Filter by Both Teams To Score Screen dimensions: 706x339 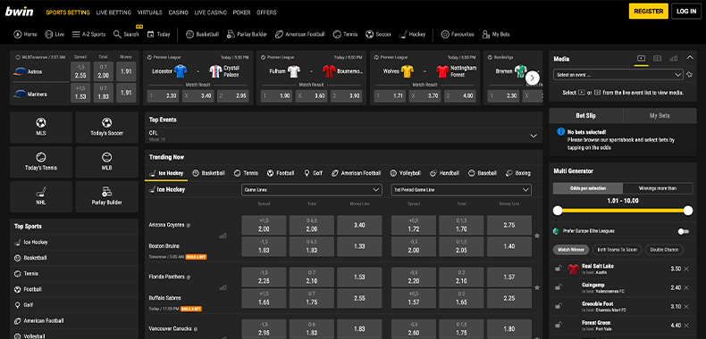(x=618, y=250)
